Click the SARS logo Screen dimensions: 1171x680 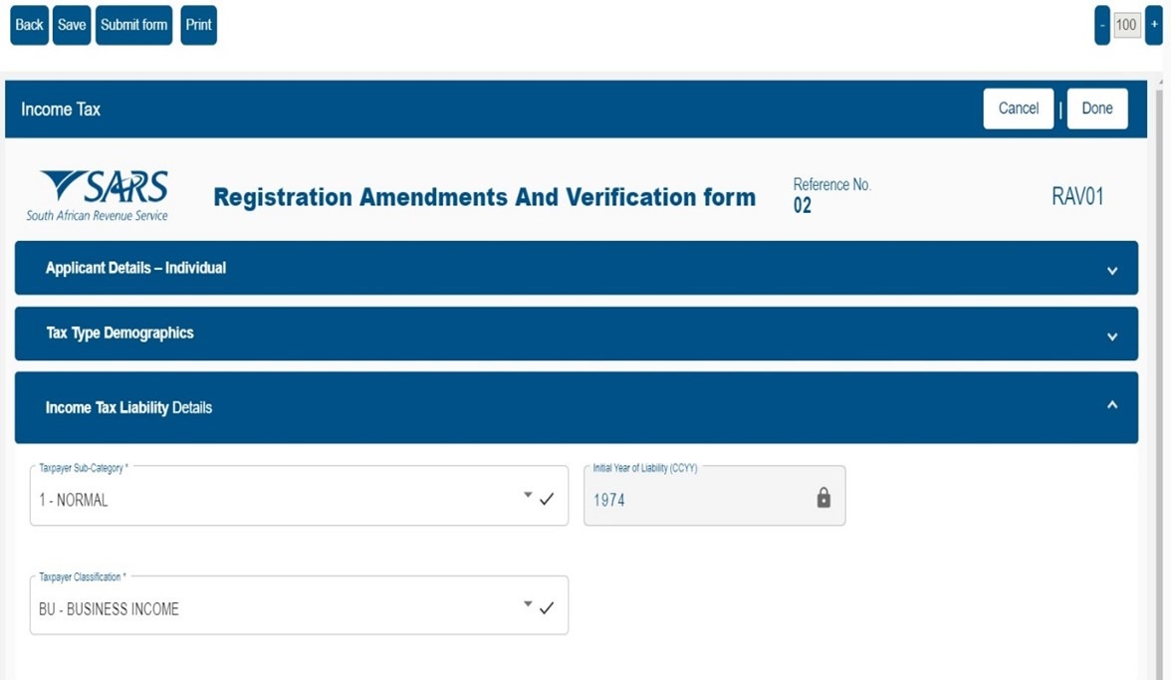[99, 195]
